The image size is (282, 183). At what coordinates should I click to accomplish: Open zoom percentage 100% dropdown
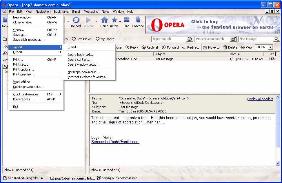point(270,47)
